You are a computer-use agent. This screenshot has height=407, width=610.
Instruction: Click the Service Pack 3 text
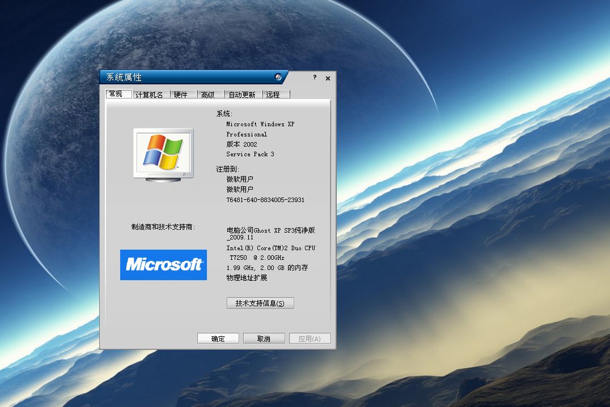pos(250,154)
